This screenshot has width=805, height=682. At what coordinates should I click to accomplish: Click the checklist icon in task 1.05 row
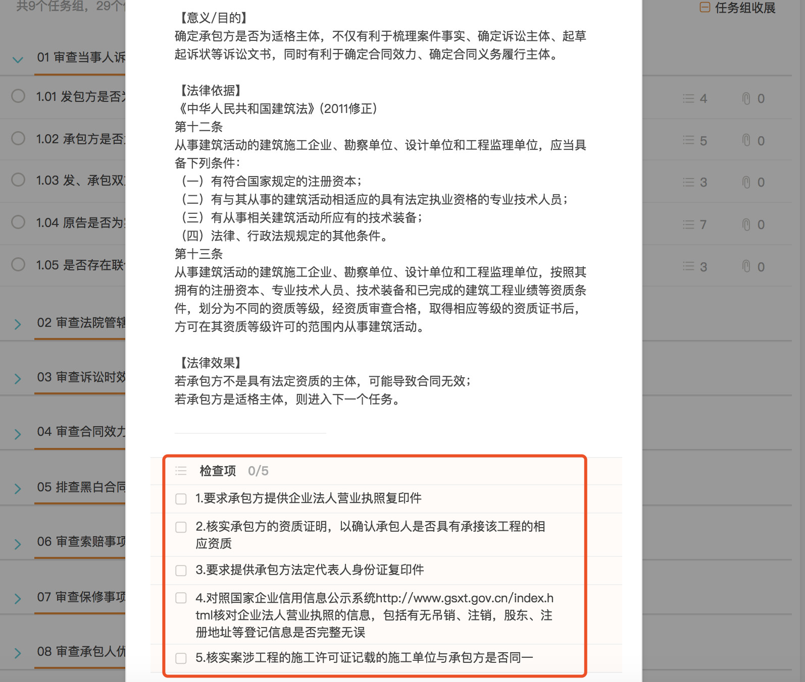coord(688,266)
